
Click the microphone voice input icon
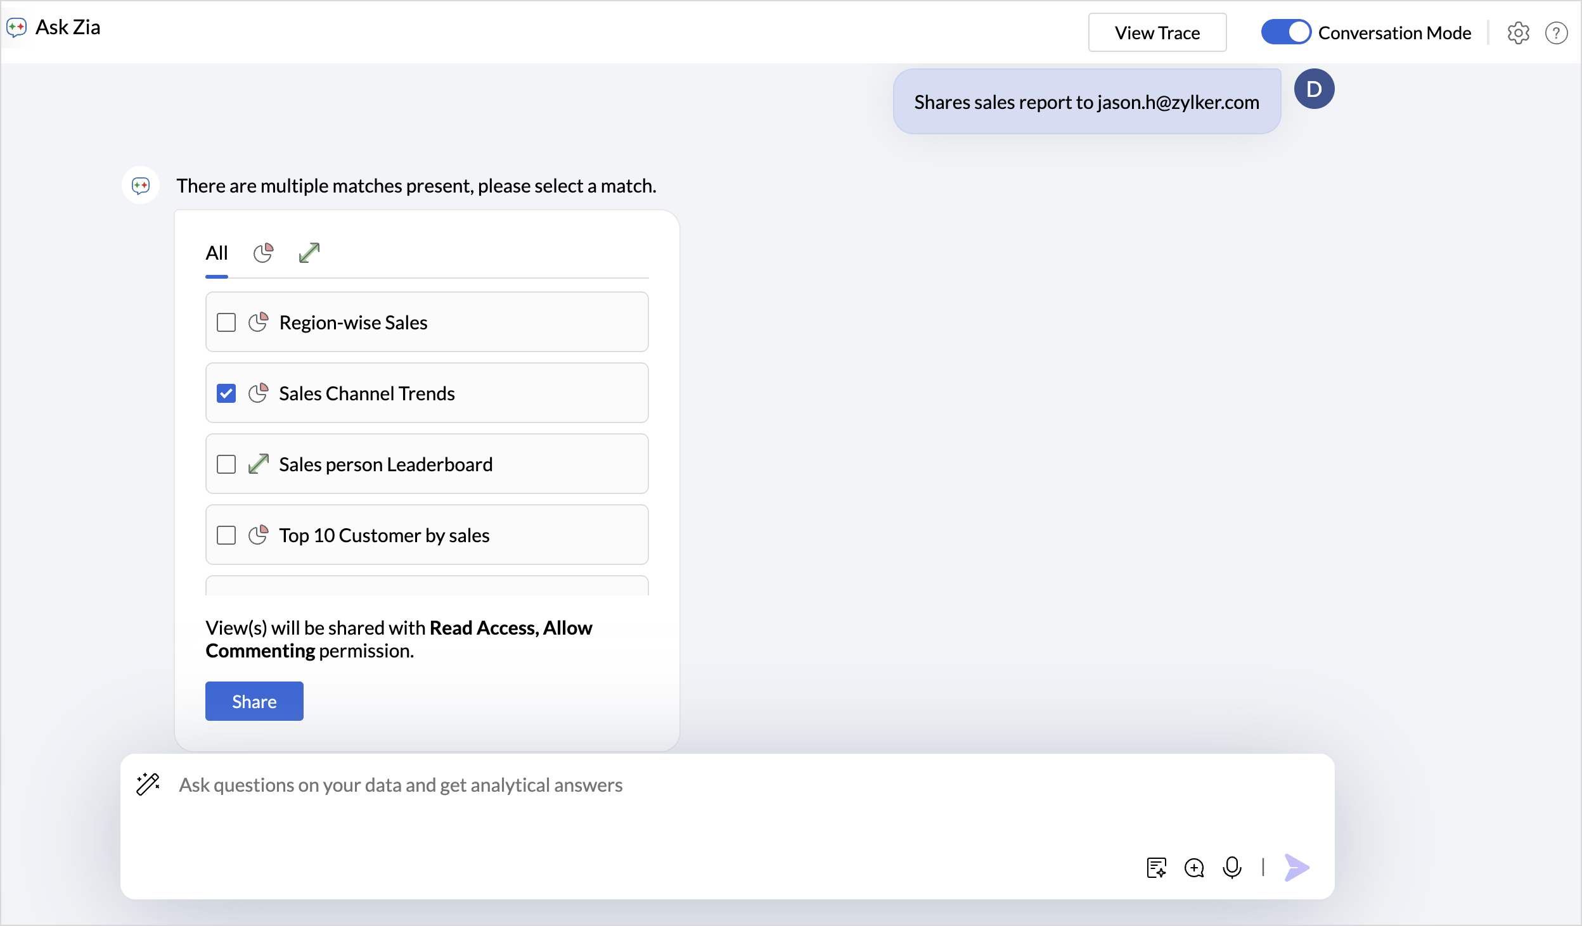(1232, 867)
